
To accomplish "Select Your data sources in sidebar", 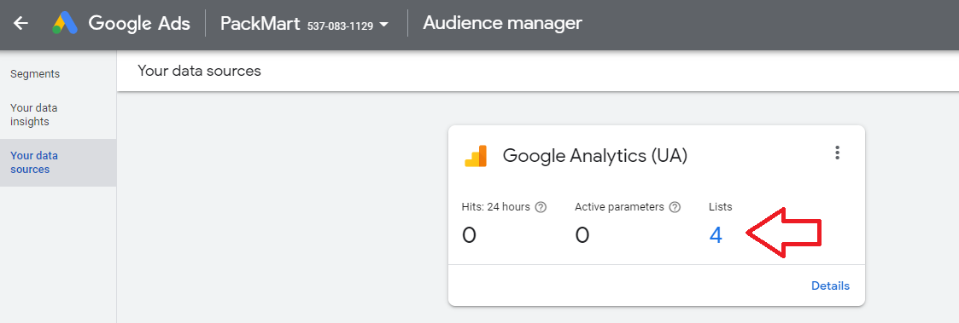I will (x=58, y=163).
